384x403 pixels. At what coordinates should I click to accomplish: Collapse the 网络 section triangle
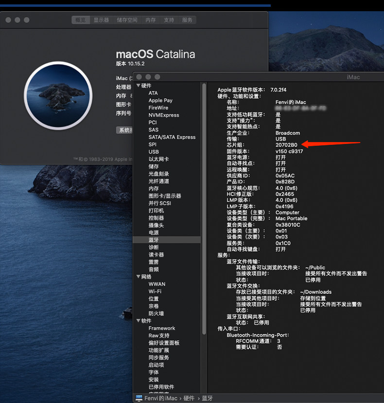(139, 276)
